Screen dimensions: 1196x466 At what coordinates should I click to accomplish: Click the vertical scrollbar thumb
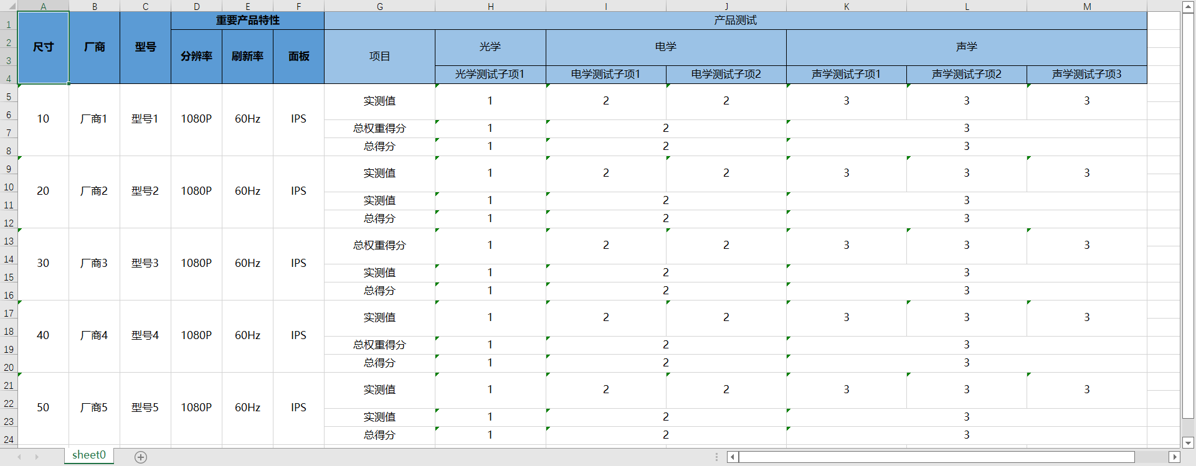pos(1188,216)
